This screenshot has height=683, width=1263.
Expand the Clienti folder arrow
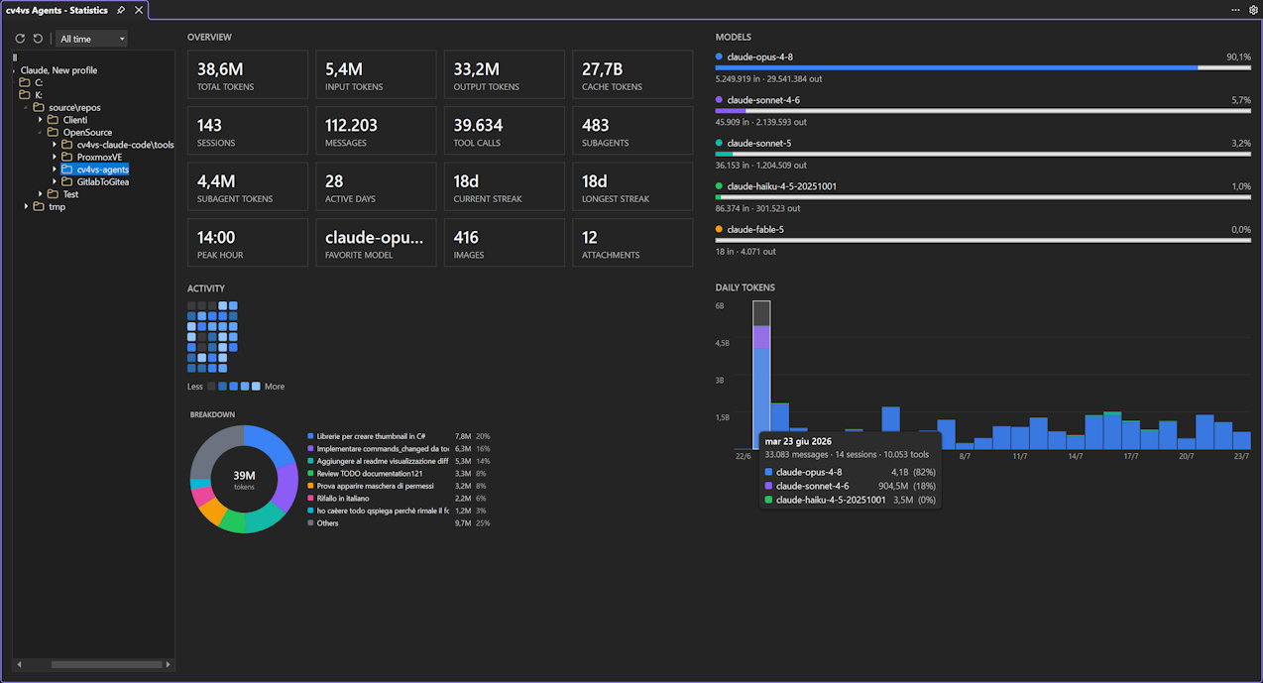[x=41, y=120]
